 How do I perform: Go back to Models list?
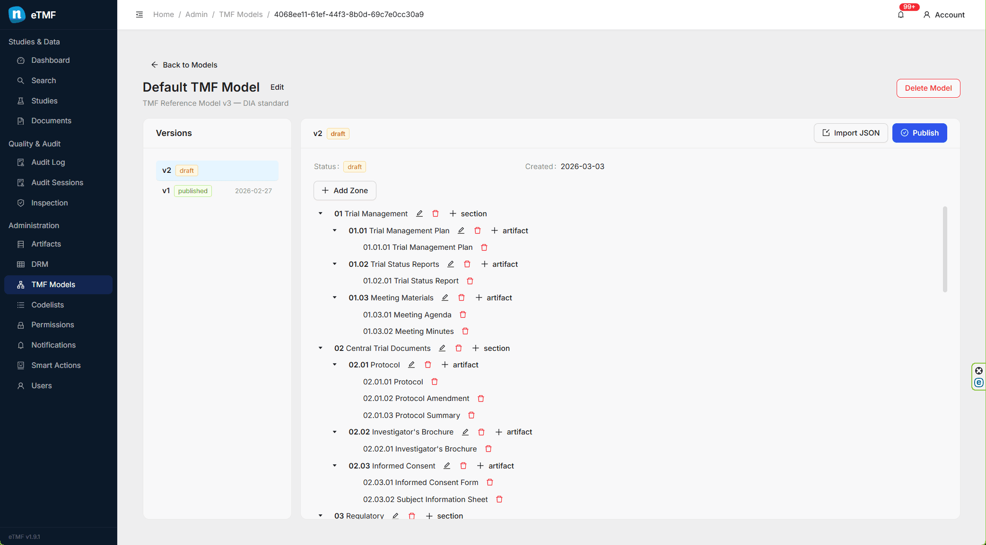point(184,65)
